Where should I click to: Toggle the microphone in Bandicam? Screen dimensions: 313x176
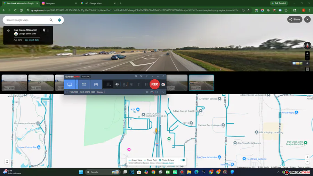(124, 85)
